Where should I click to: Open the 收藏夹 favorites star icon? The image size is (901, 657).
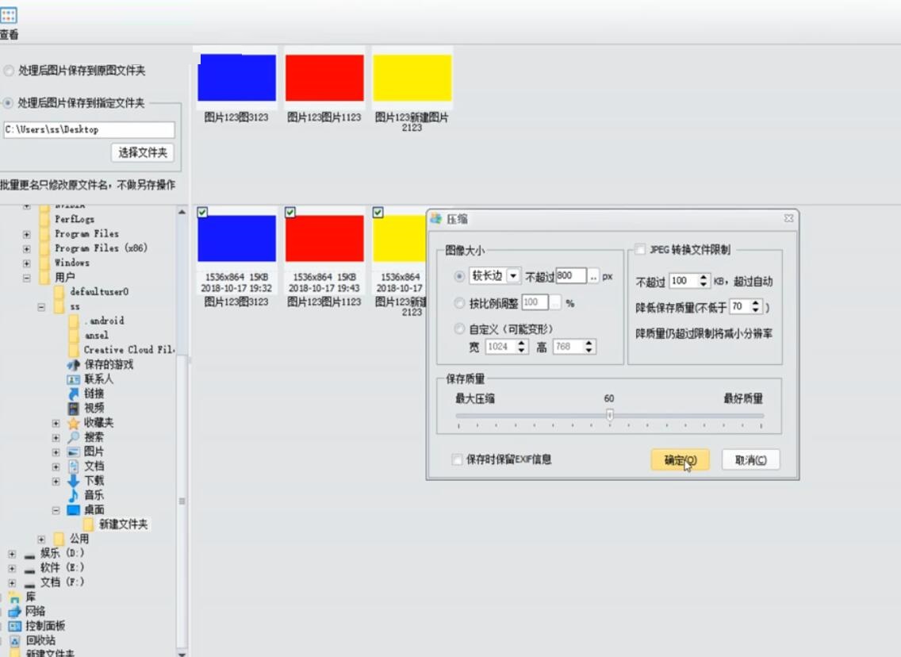point(74,423)
